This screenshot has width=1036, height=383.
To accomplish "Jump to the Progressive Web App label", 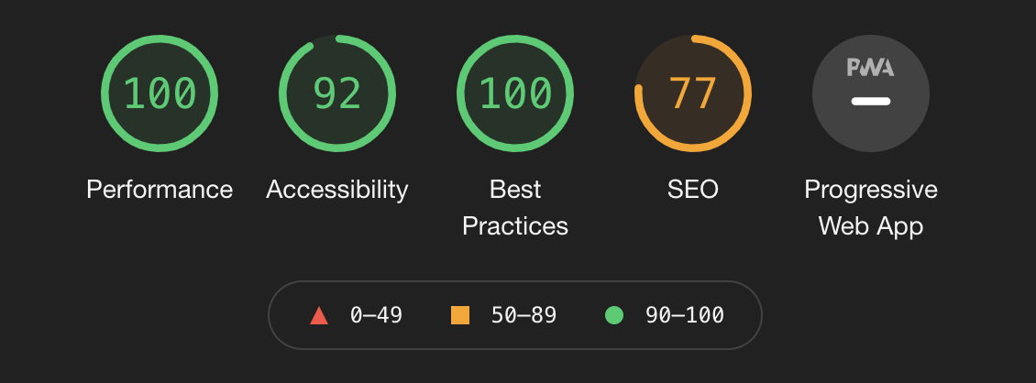I will coord(871,207).
